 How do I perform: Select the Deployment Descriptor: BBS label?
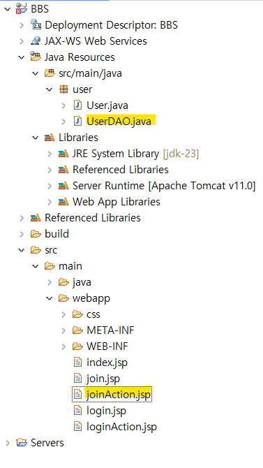[111, 25]
